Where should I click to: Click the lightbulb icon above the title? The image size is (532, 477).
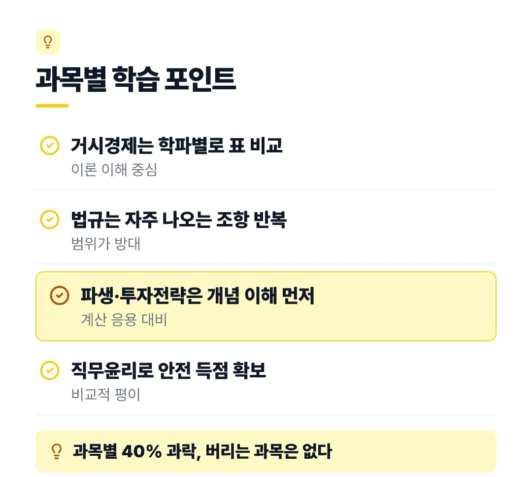point(48,42)
